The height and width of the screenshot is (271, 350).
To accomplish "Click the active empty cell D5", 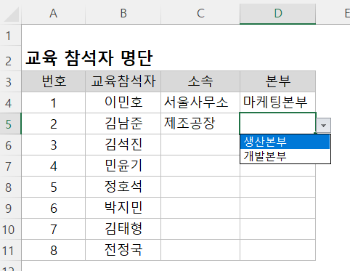I will coord(278,123).
